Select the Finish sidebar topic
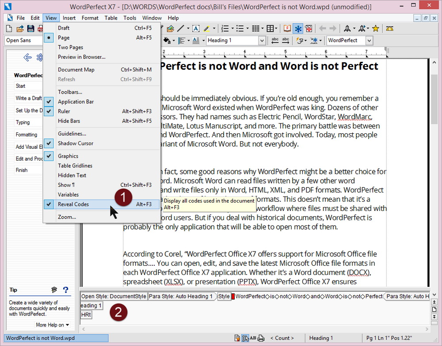This screenshot has height=346, width=442. [22, 170]
